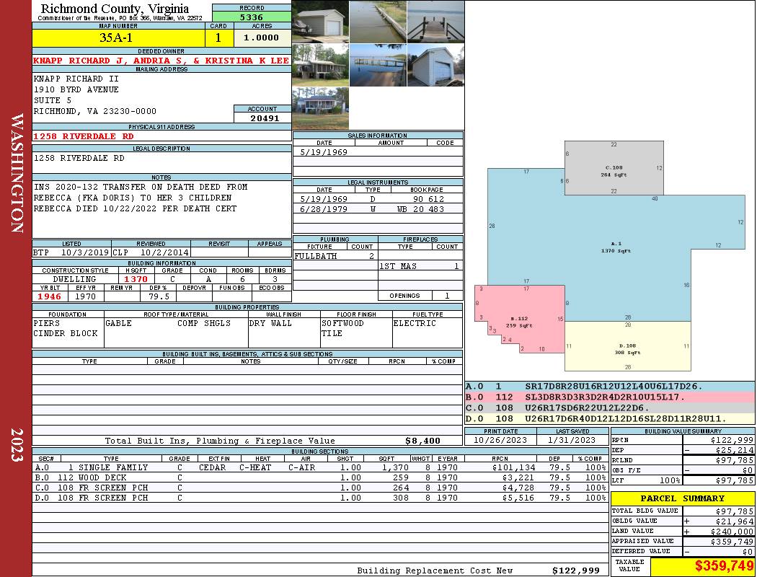The height and width of the screenshot is (577, 757).
Task: Click wall finish DRY WALL
Action: 270,323
